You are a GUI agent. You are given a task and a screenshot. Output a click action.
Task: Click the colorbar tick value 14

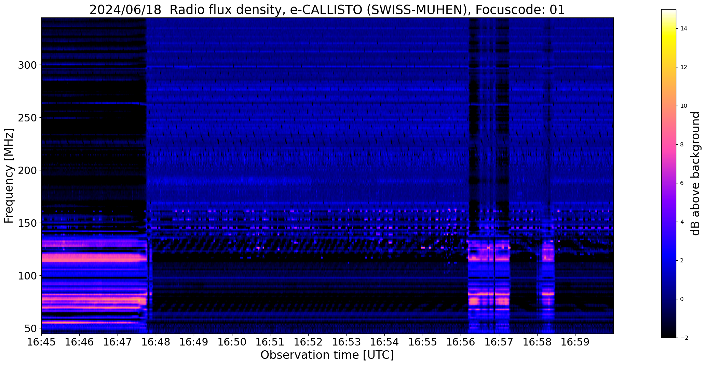[x=684, y=29]
